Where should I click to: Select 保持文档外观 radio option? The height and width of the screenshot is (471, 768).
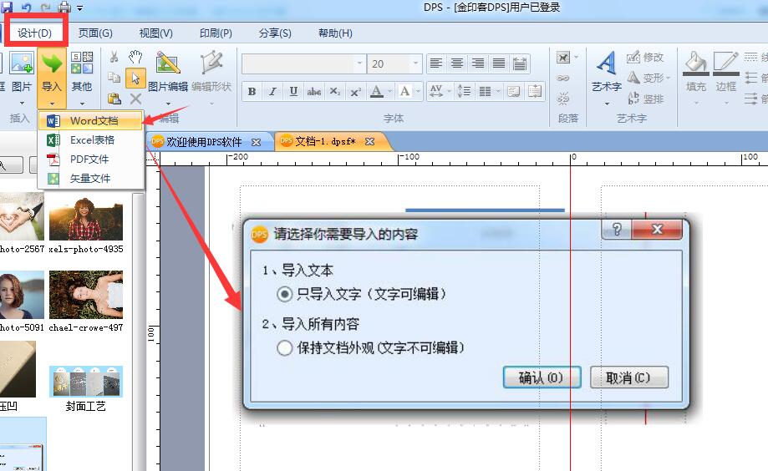tap(285, 348)
